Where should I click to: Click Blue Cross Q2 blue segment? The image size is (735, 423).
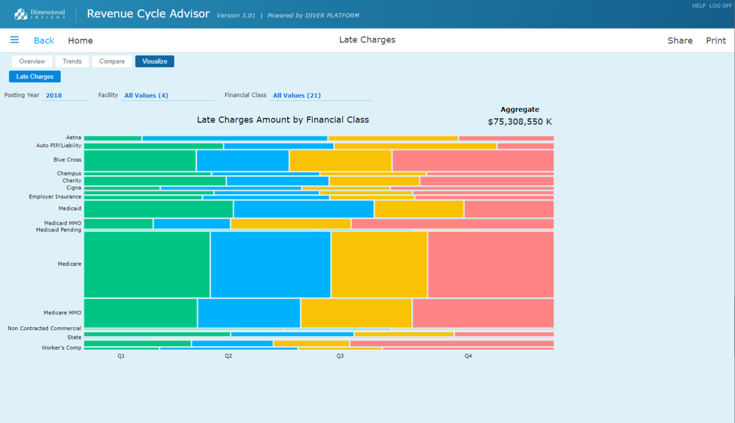click(242, 160)
